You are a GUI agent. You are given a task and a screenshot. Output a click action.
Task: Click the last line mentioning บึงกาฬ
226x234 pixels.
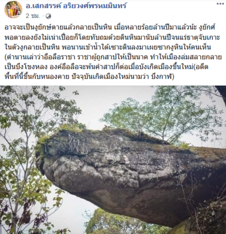tap(89, 77)
